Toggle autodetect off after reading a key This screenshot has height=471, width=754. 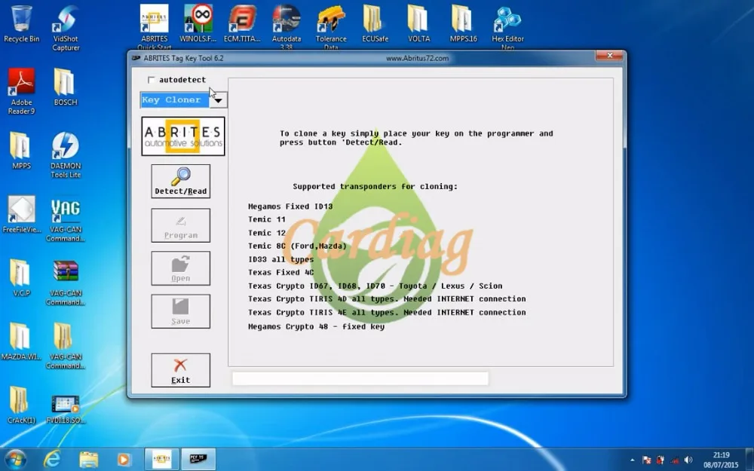coord(151,79)
